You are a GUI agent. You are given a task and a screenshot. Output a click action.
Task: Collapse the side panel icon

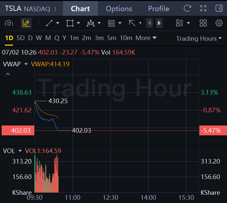pyautogui.click(x=219, y=8)
